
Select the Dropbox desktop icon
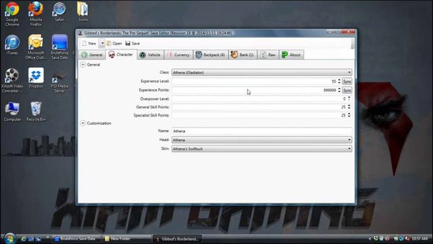[36, 79]
